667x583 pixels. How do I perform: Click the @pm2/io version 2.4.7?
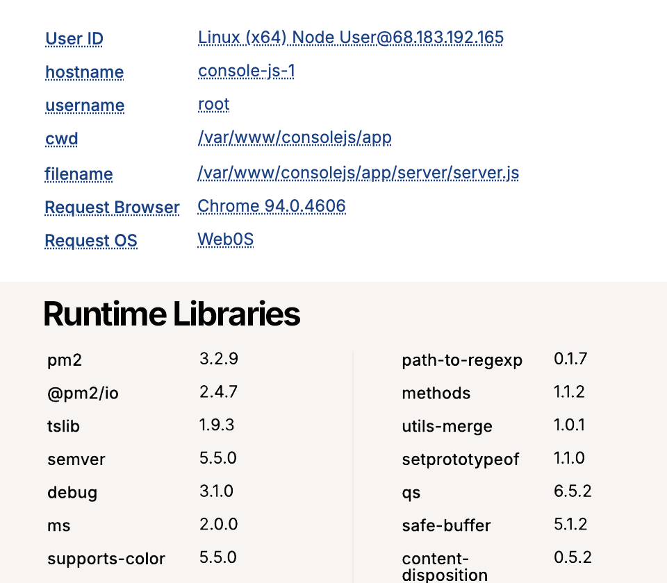pyautogui.click(x=218, y=391)
